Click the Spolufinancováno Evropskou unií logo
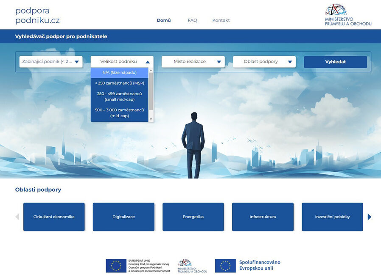381x275 pixels. pyautogui.click(x=248, y=265)
